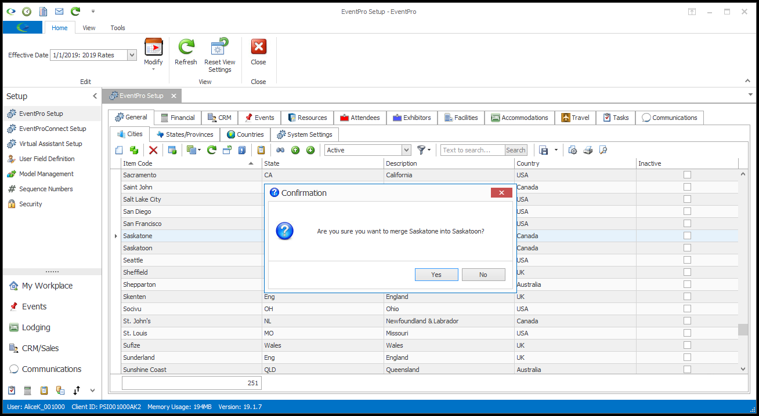Image resolution: width=759 pixels, height=416 pixels.
Task: Click the red X delete icon in the grid toolbar
Action: click(153, 150)
